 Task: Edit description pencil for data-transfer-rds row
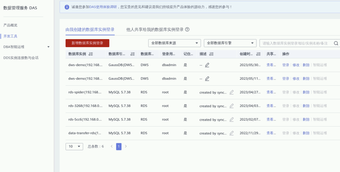pyautogui.click(x=231, y=133)
